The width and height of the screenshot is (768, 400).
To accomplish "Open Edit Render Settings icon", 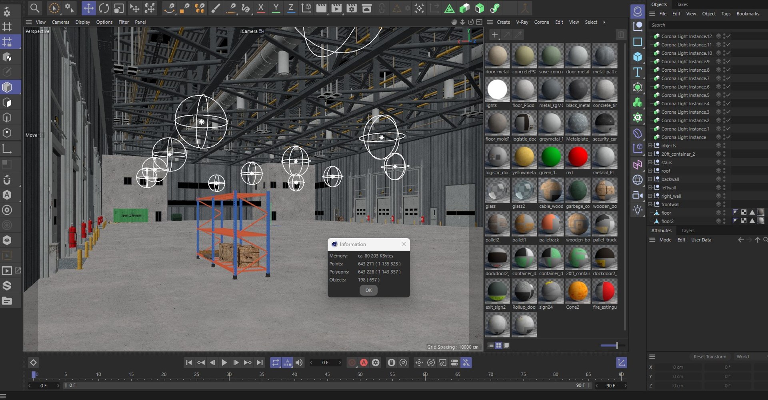I will [x=352, y=8].
